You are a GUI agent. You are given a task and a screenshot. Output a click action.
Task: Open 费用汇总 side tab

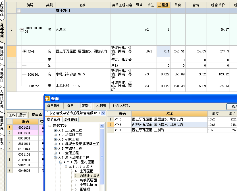tap(2, 123)
